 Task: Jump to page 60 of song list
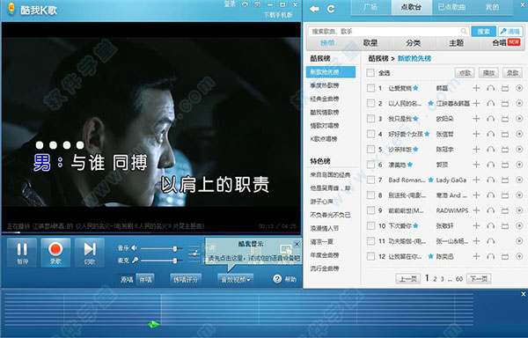[x=459, y=279]
